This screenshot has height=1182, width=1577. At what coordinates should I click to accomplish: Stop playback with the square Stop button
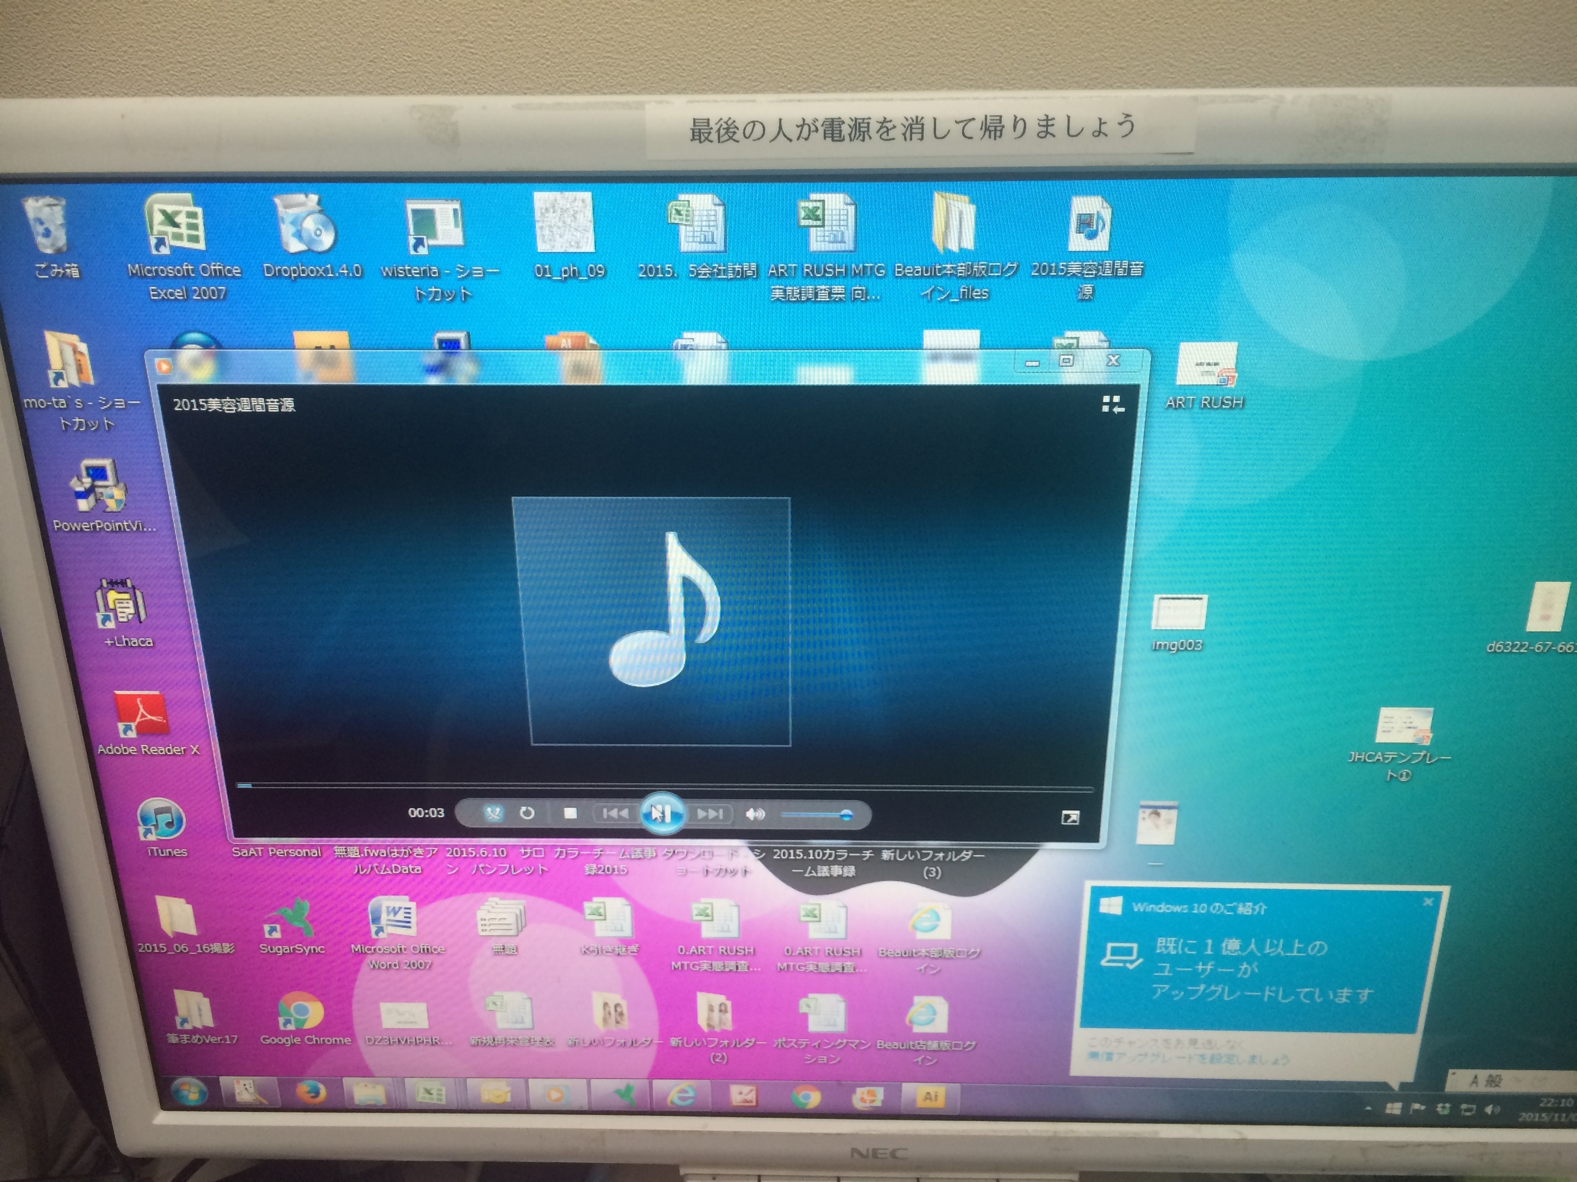569,813
